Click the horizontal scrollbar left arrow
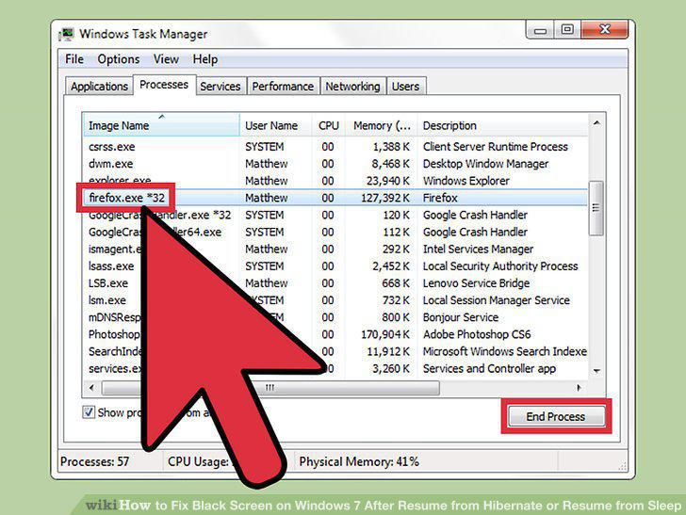686x515 pixels. 91,388
